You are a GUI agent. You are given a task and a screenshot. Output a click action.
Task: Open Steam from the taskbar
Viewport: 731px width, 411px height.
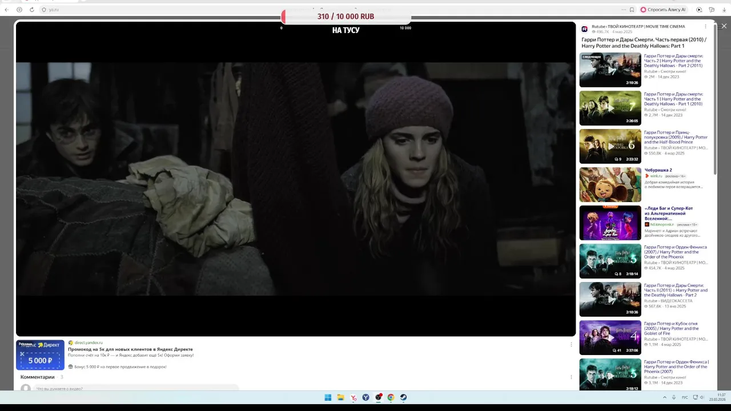pos(404,397)
